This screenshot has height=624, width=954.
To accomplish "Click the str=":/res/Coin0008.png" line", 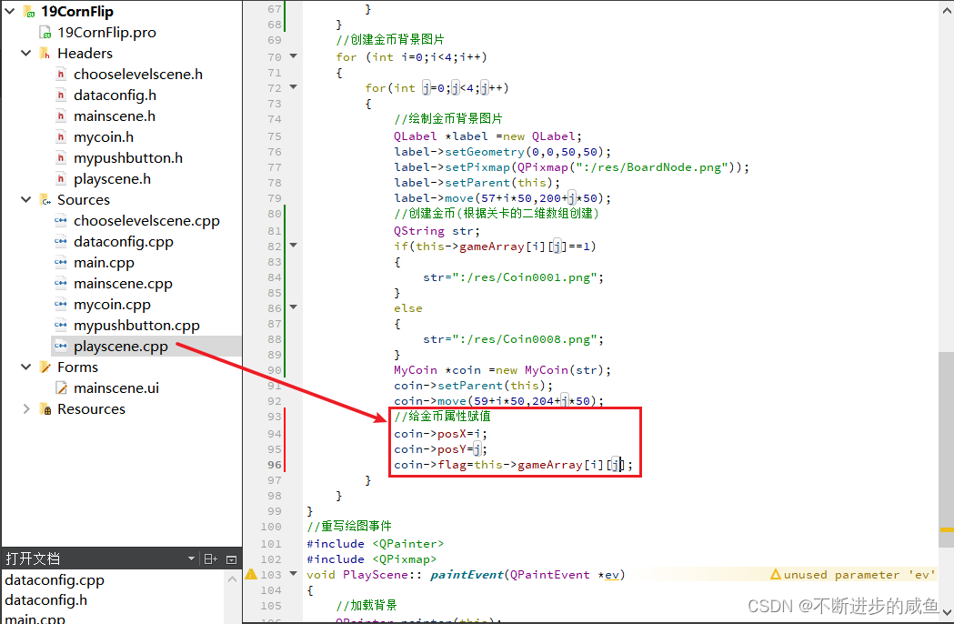I will tap(514, 338).
